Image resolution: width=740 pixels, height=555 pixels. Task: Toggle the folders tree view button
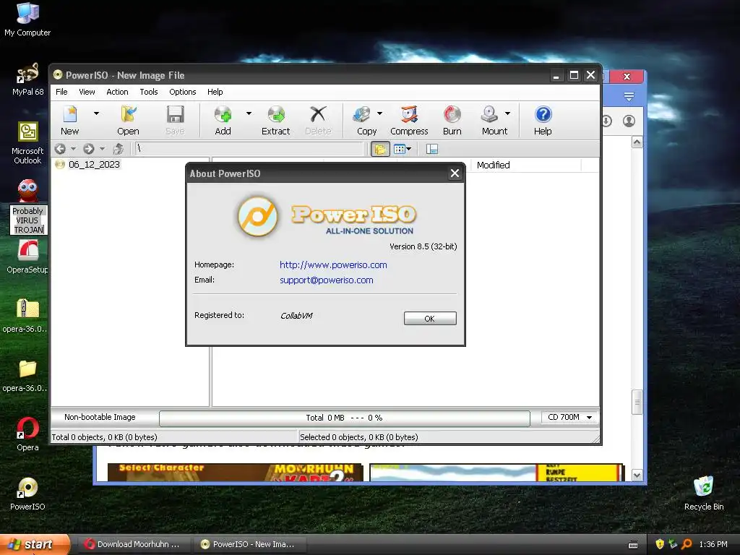pos(380,149)
